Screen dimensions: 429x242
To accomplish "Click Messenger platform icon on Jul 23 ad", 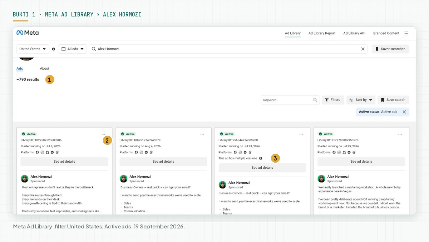I will (x=245, y=152).
